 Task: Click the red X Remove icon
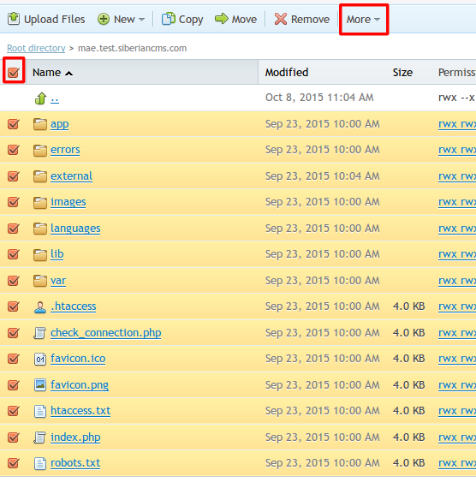click(x=281, y=19)
